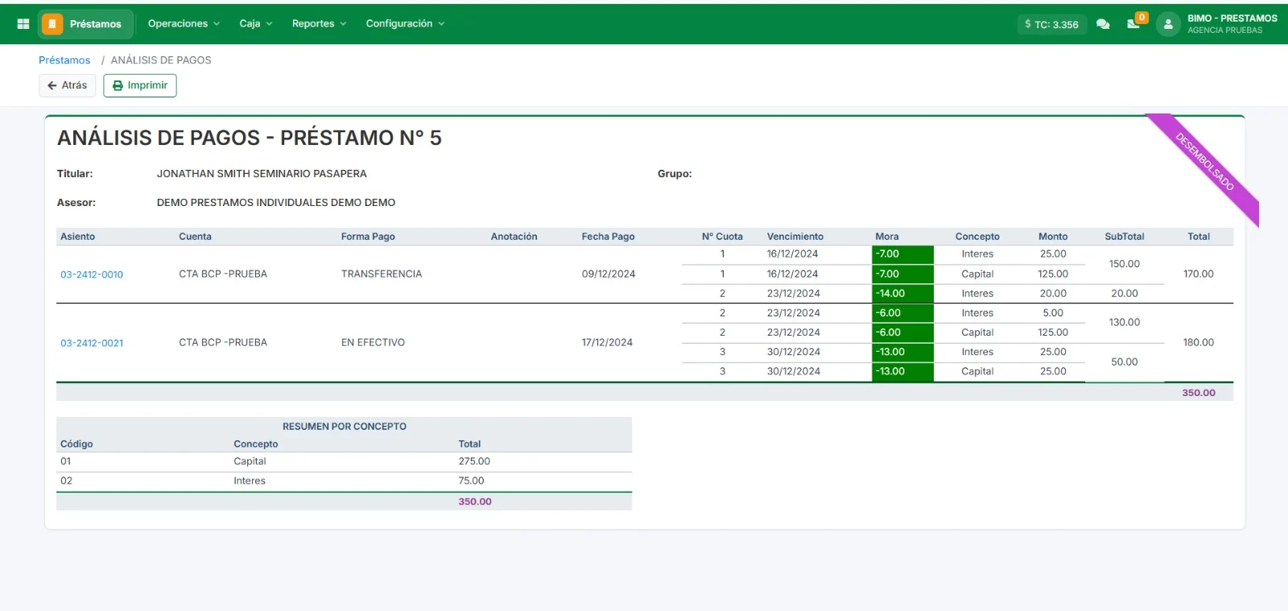Viewport: 1288px width, 611px height.
Task: Click the titular name JONATHAN SMITH SEMINARIO PASAPERA
Action: (x=262, y=174)
